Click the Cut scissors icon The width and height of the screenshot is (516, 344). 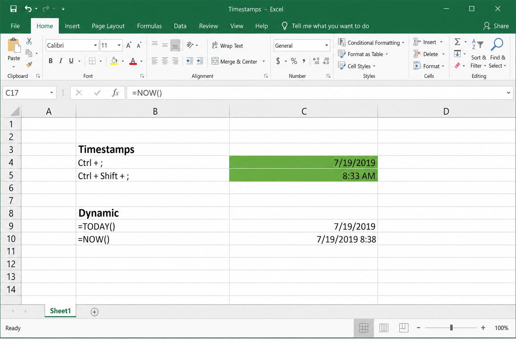[29, 41]
